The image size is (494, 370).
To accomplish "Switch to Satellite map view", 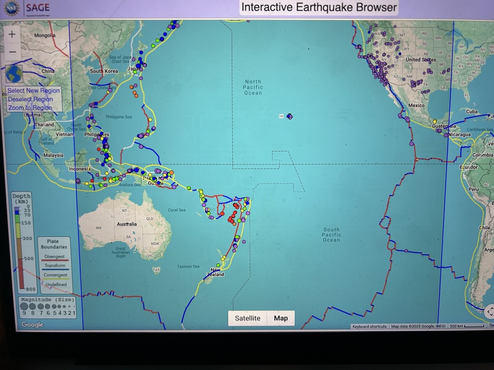I will click(247, 318).
